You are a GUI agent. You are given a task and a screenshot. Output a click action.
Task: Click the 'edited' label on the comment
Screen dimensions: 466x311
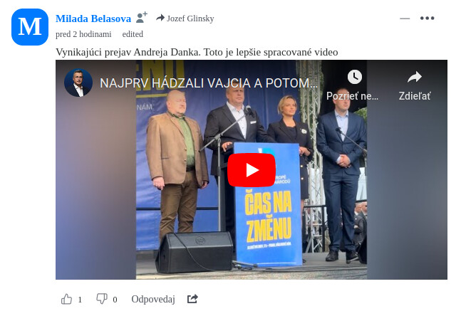[133, 34]
